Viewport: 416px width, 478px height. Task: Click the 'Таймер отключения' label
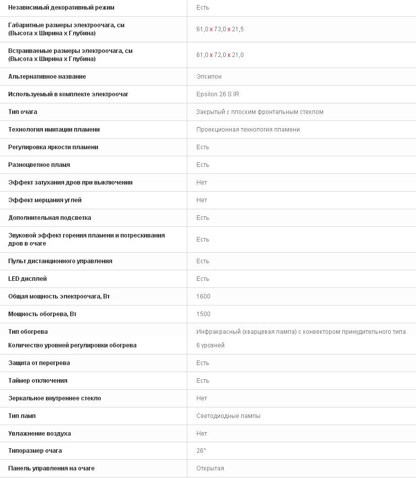(x=38, y=381)
